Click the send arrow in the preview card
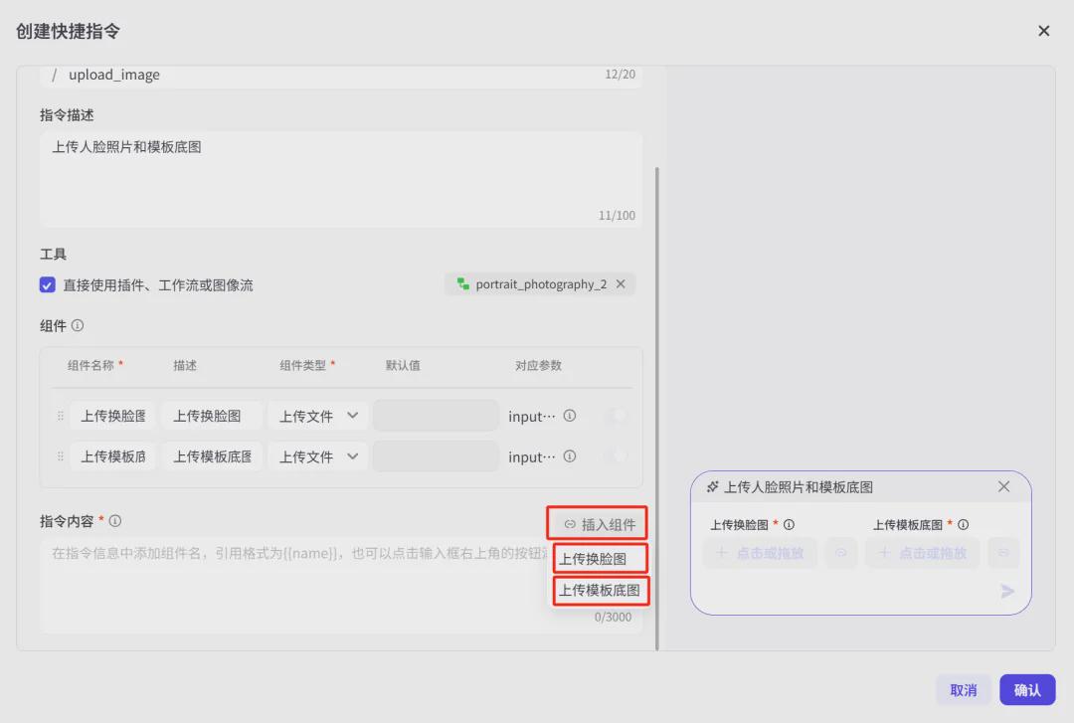The image size is (1074, 723). [1006, 592]
